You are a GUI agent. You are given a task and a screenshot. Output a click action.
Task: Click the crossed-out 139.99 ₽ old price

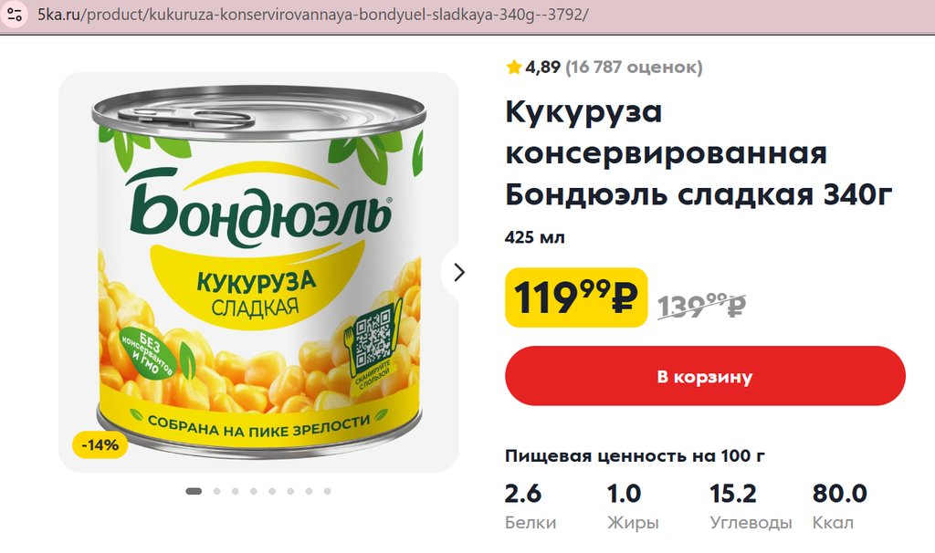tap(701, 306)
